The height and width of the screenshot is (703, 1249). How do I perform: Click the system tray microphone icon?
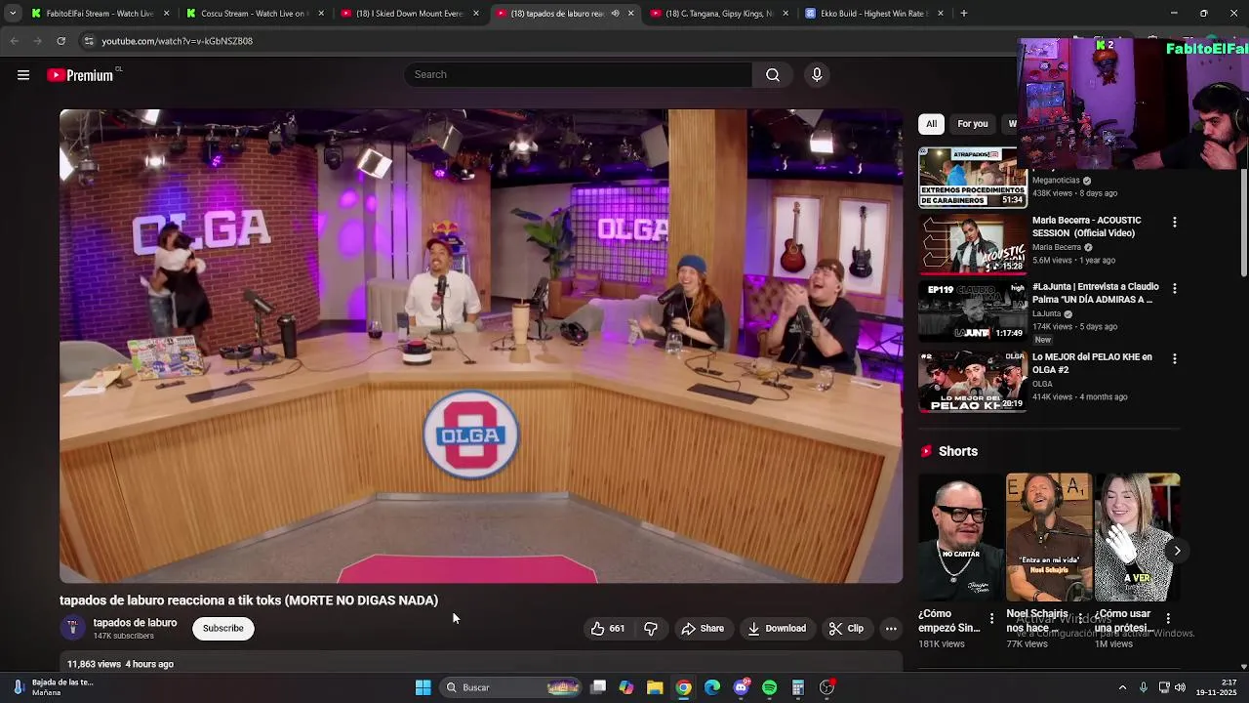pos(1143,687)
